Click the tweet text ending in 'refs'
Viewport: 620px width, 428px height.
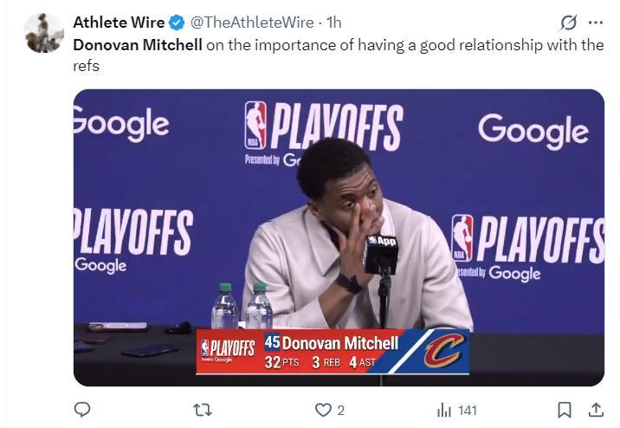[x=87, y=66]
